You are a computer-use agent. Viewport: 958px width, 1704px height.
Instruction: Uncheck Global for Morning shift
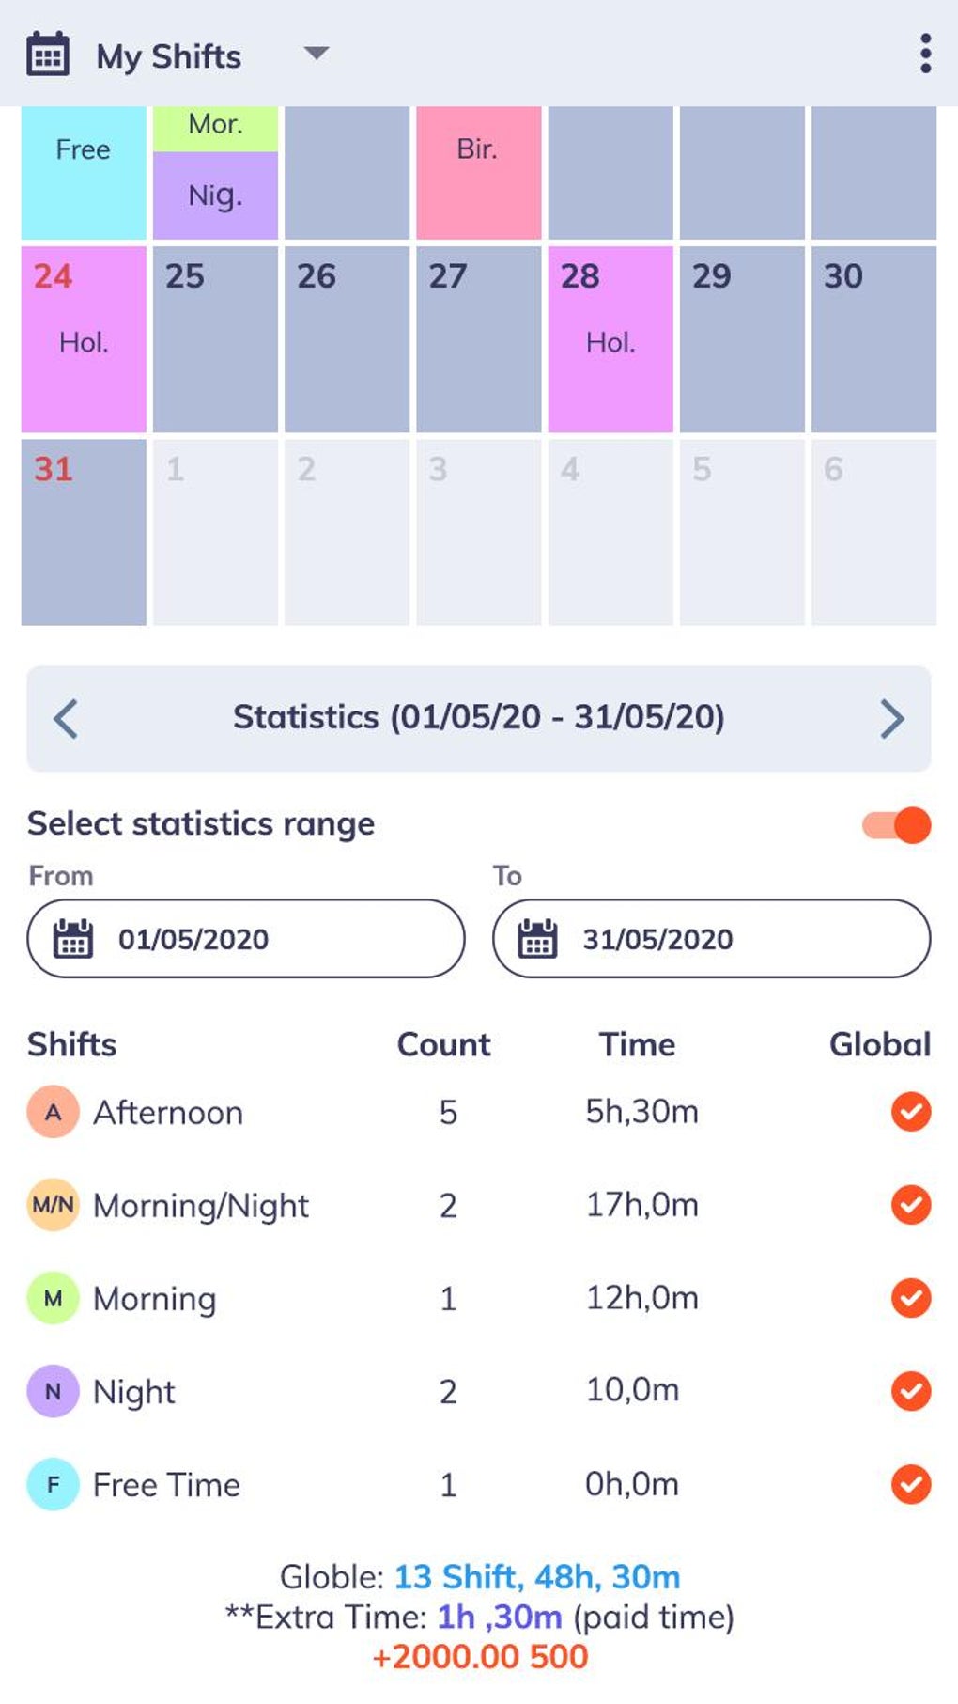click(x=910, y=1298)
